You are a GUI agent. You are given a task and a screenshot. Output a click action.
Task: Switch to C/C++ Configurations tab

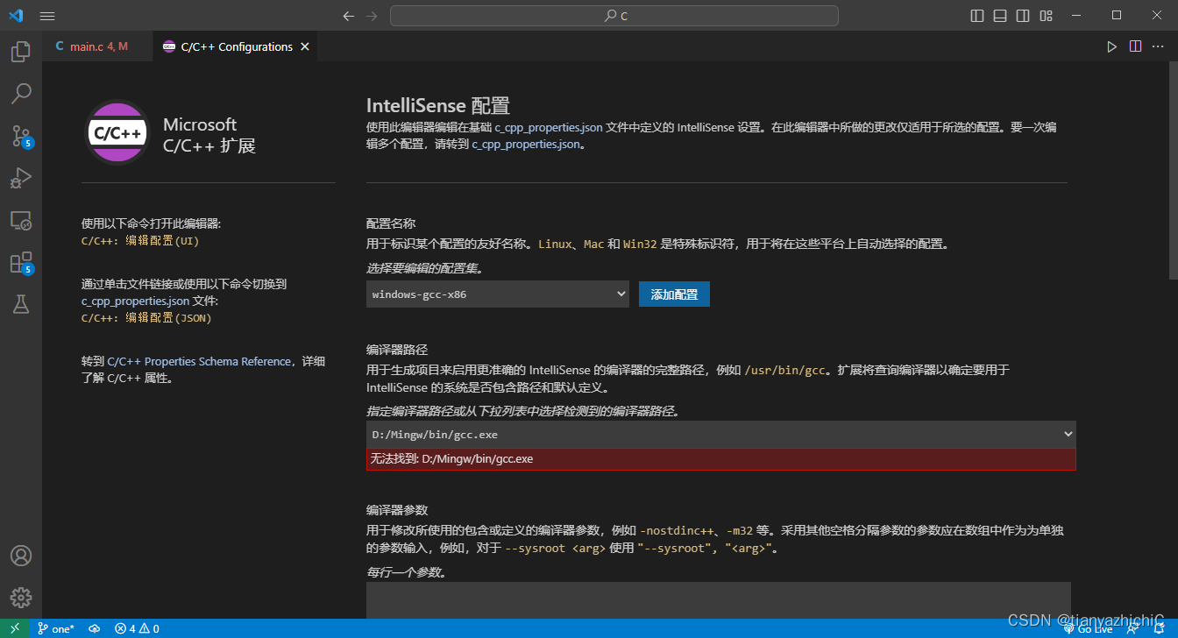237,46
